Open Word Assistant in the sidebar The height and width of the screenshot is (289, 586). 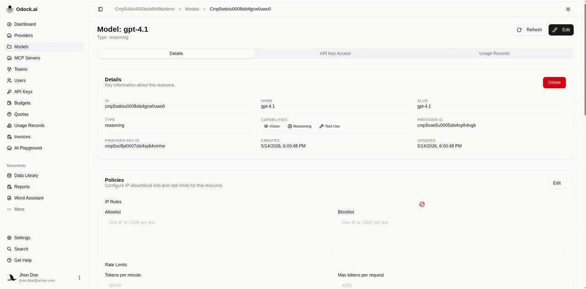tap(44, 198)
